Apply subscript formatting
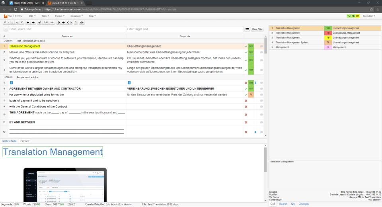Image resolution: width=382 pixels, height=207 pixels. 17,22
